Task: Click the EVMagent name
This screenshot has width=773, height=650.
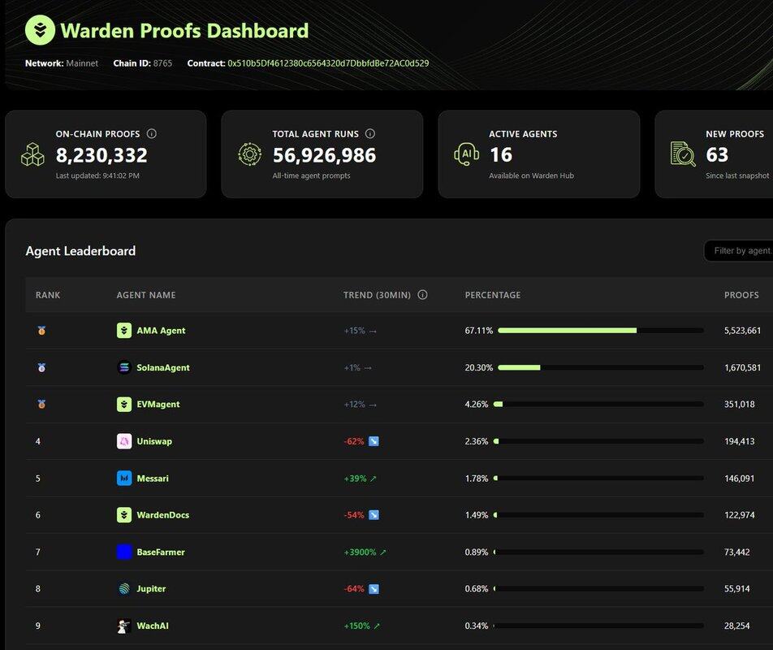Action: tap(158, 405)
